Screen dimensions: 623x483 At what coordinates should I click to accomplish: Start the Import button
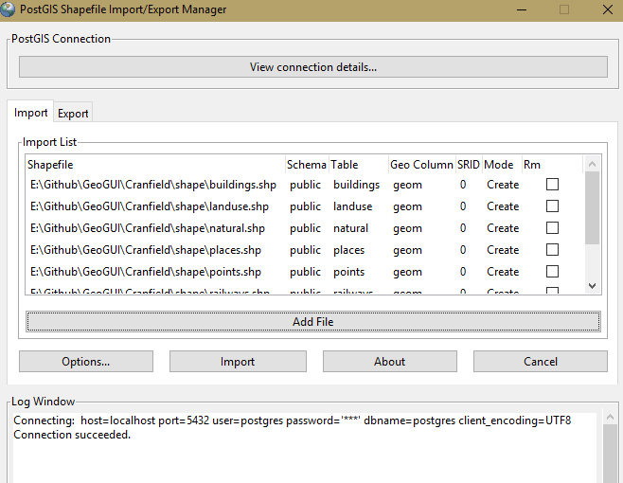tap(238, 362)
